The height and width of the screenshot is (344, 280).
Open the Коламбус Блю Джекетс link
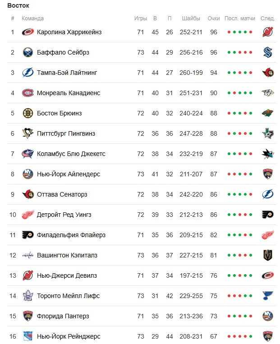pyautogui.click(x=71, y=154)
